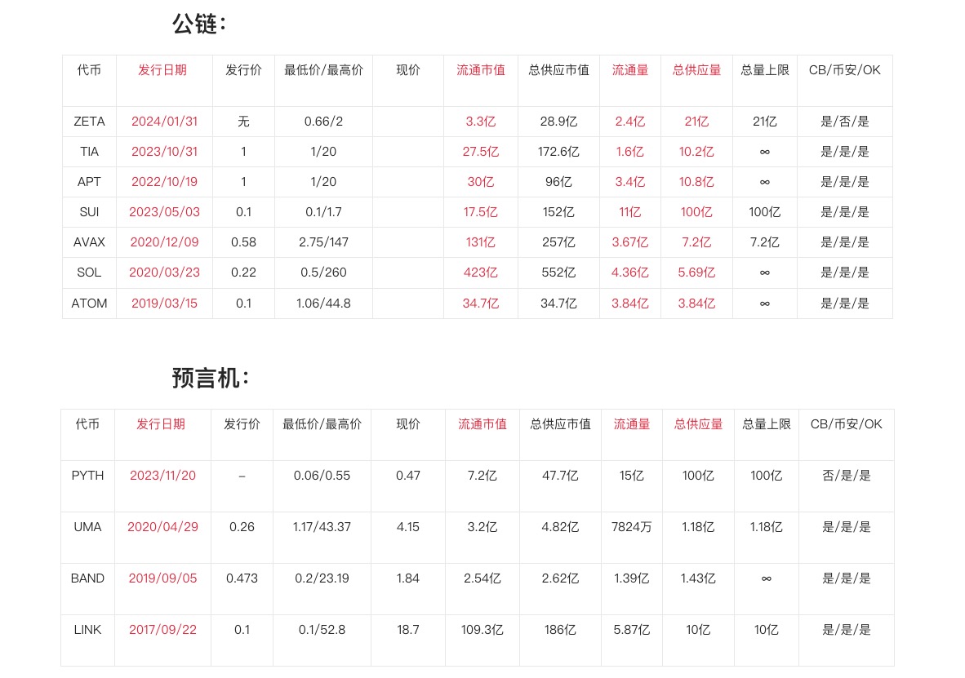Select the ZETA token cell
Image resolution: width=965 pixels, height=678 pixels.
pyautogui.click(x=89, y=122)
